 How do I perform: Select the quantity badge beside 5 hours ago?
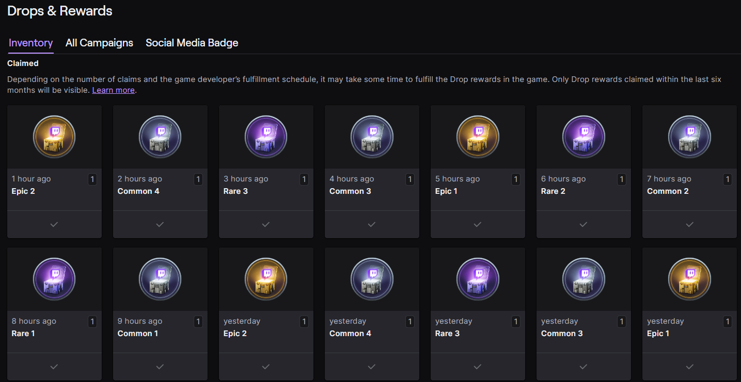[516, 179]
